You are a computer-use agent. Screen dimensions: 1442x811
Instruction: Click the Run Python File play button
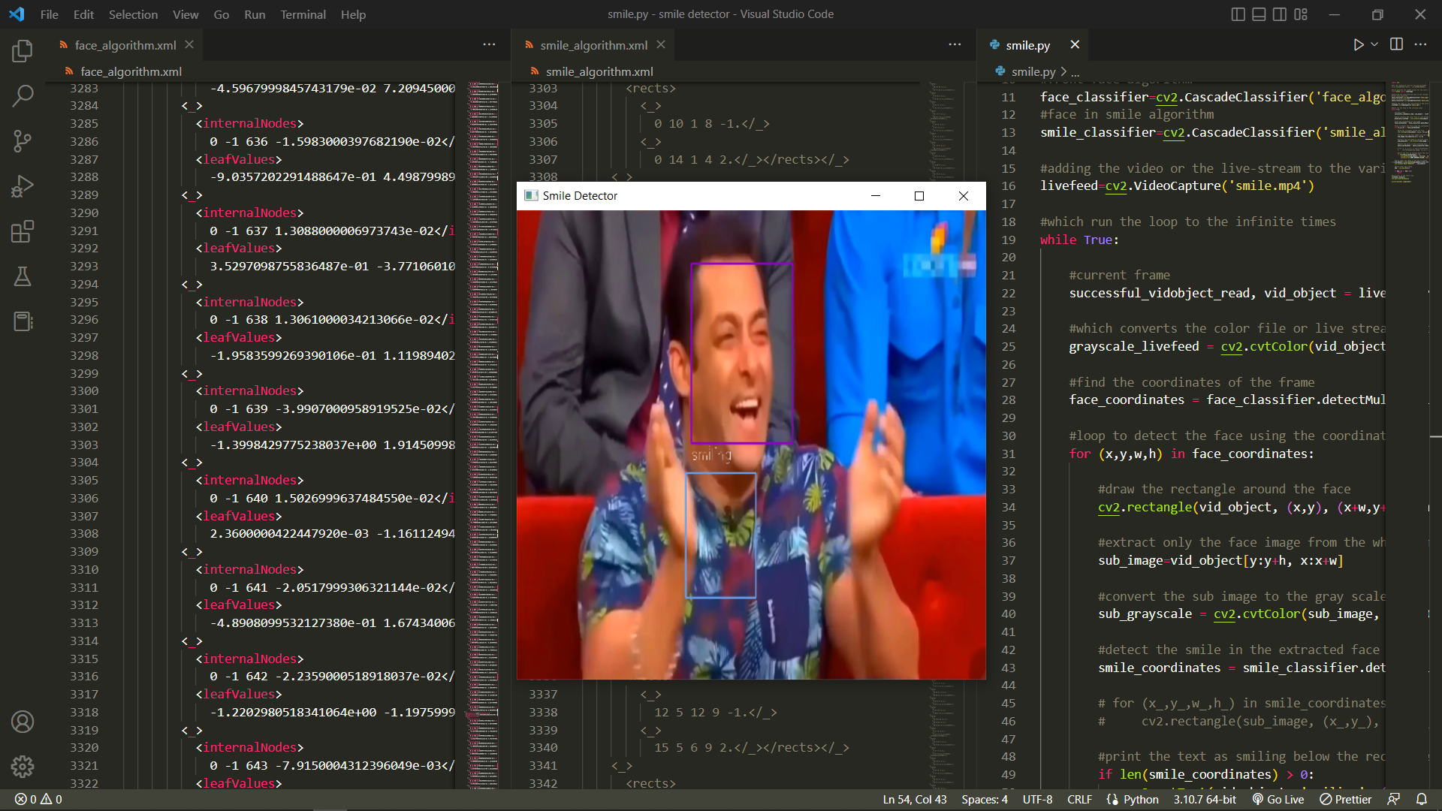(1358, 45)
